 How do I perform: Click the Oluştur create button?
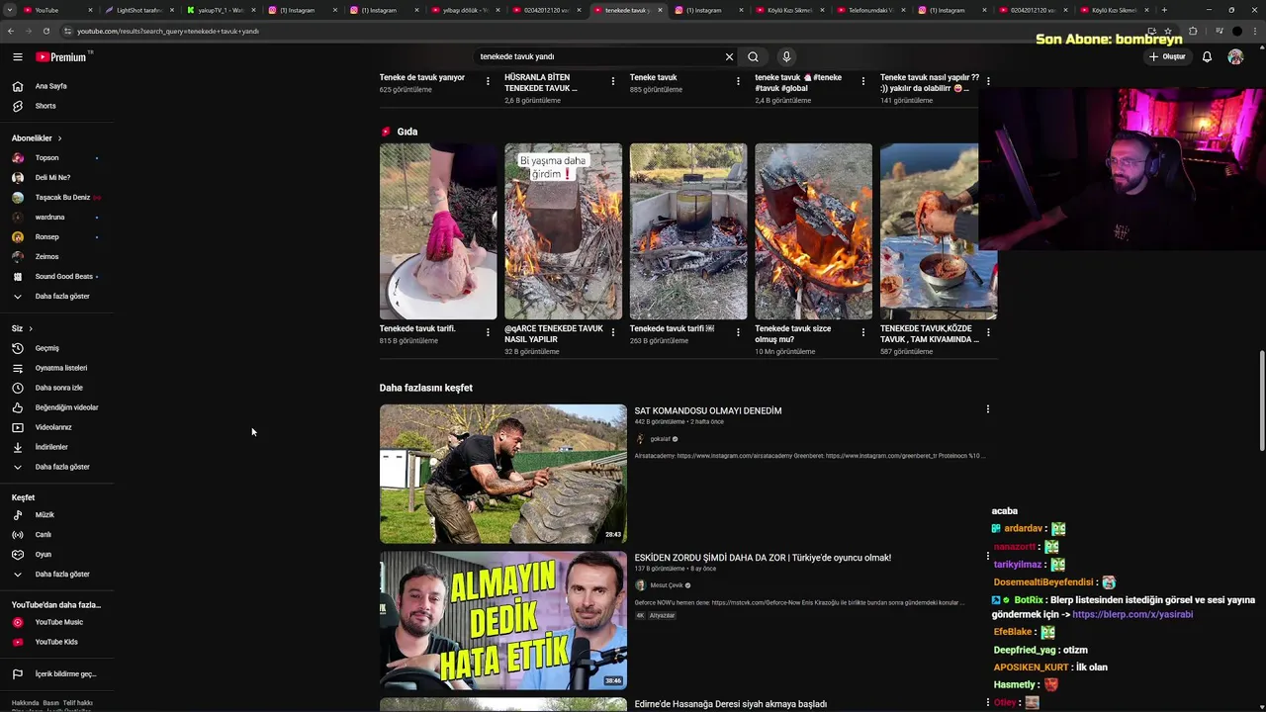tap(1167, 57)
